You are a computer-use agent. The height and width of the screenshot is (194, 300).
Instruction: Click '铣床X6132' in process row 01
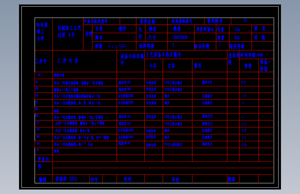tap(124, 83)
